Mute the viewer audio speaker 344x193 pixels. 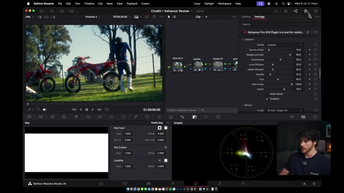coord(45,109)
